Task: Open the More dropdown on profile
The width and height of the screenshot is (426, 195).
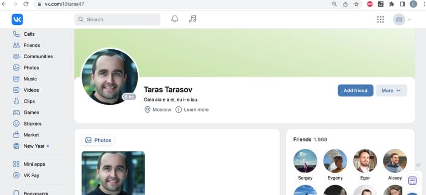Action: tap(391, 91)
